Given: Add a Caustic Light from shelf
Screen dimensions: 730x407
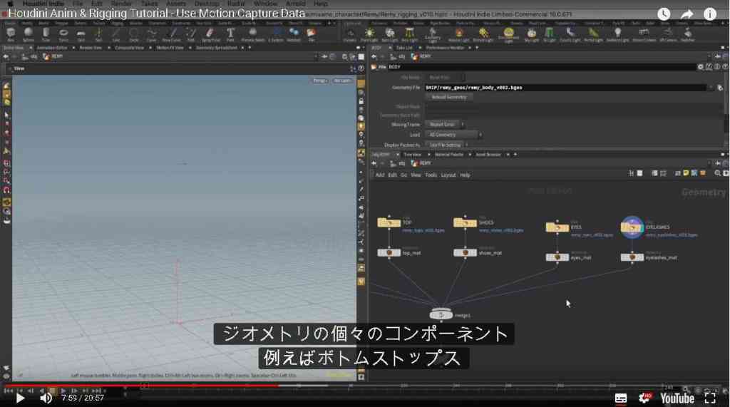Looking at the screenshot, I should tap(570, 34).
